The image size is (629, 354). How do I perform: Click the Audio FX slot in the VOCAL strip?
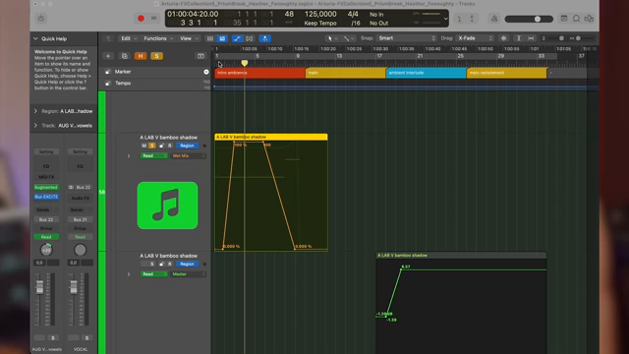click(x=81, y=198)
